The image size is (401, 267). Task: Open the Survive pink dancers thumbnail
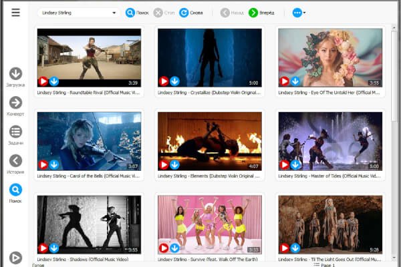[x=210, y=224]
